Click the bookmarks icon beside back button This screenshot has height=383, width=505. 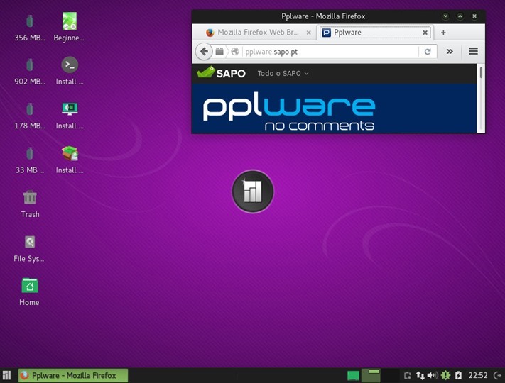(x=219, y=52)
